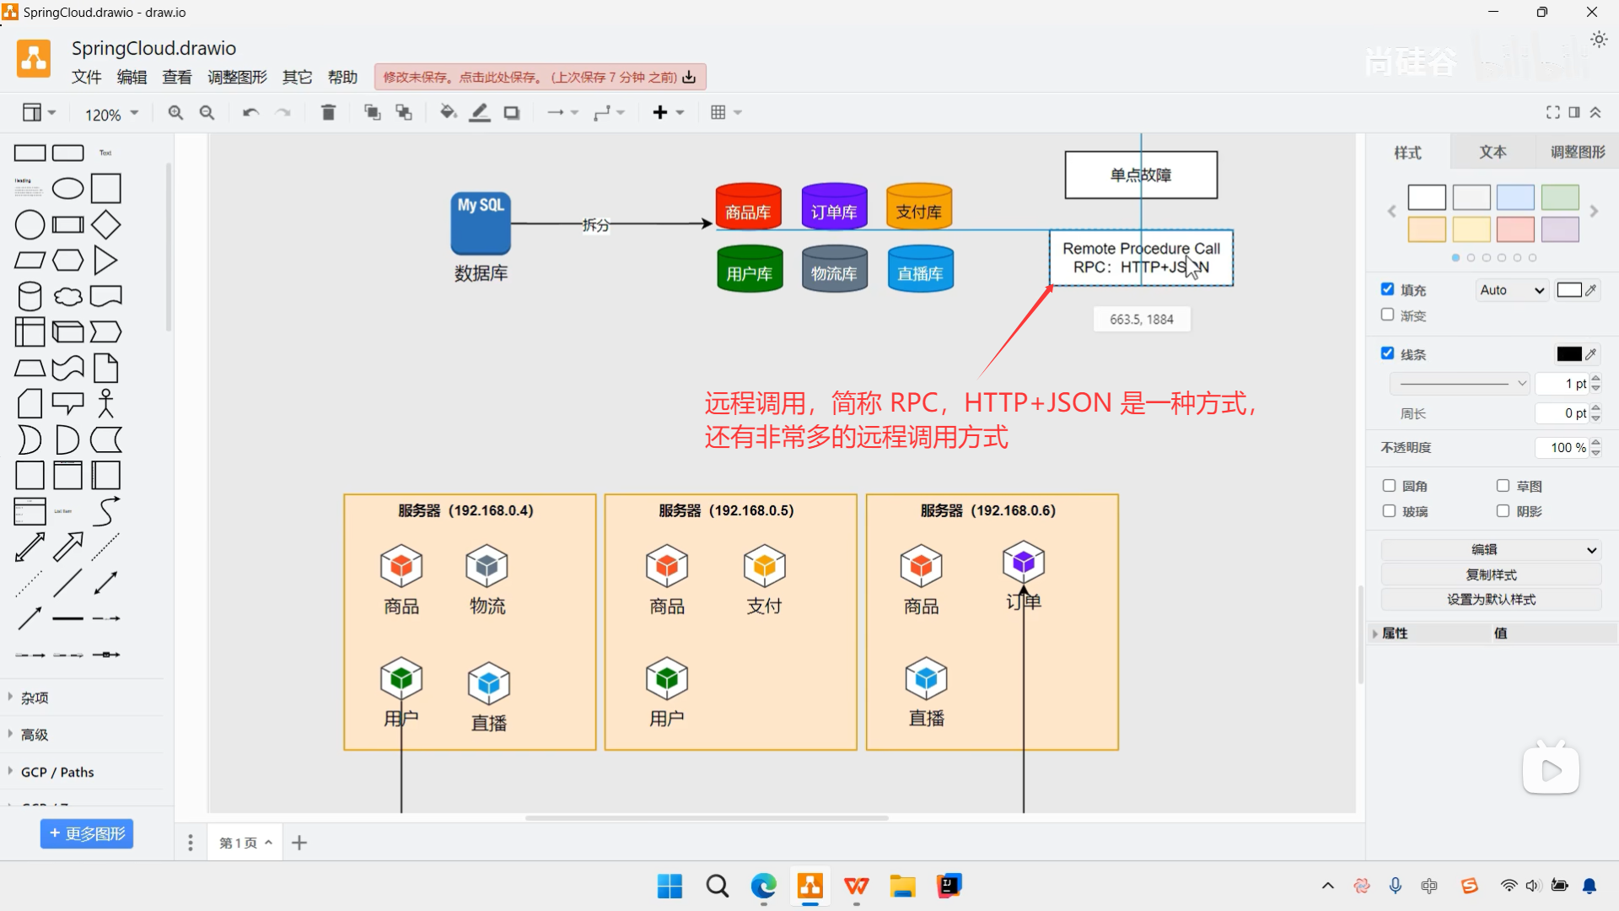
Task: Open the Fill Color tool
Action: [447, 111]
